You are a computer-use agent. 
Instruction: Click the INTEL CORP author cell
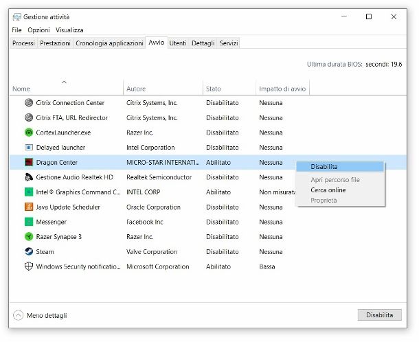coord(144,192)
